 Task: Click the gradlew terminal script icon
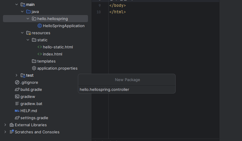click(17, 97)
